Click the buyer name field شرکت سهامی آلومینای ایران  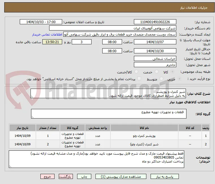(112, 28)
